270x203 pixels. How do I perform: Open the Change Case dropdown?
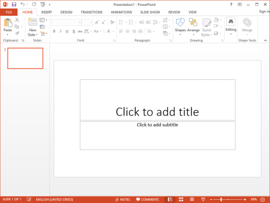point(98,31)
